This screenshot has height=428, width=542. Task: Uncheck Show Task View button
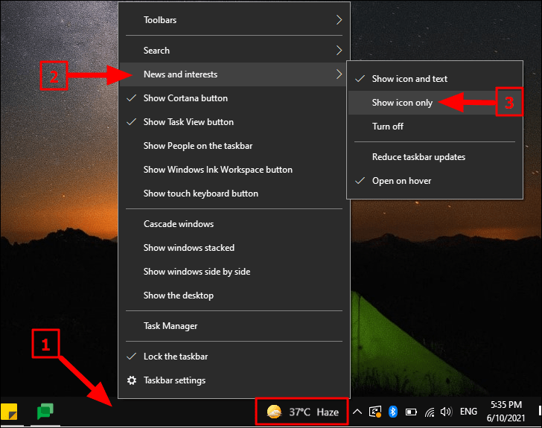(234, 122)
